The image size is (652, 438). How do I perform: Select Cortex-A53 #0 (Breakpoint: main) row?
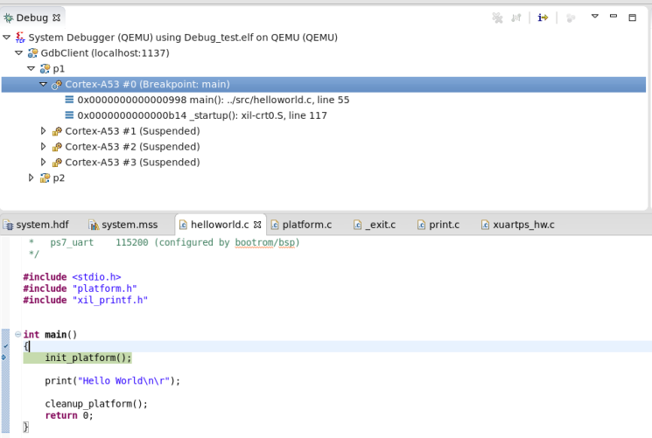[x=324, y=84]
